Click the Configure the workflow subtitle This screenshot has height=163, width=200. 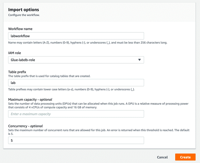click(24, 15)
